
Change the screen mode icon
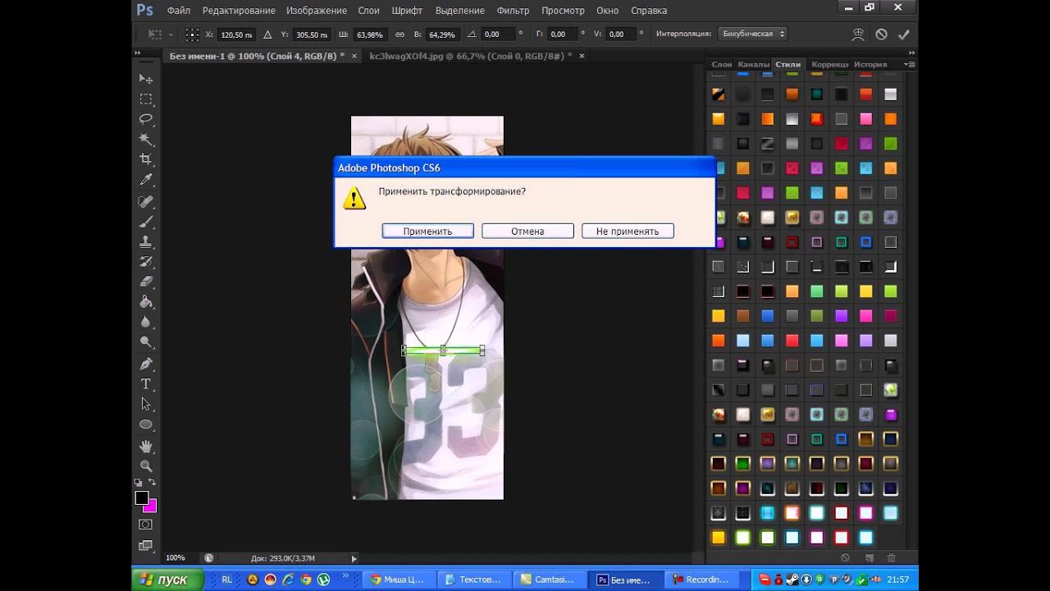146,545
